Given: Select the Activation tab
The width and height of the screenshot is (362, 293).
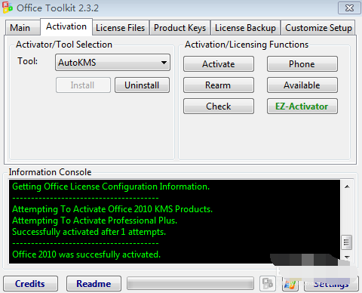Looking at the screenshot, I should pyautogui.click(x=66, y=26).
